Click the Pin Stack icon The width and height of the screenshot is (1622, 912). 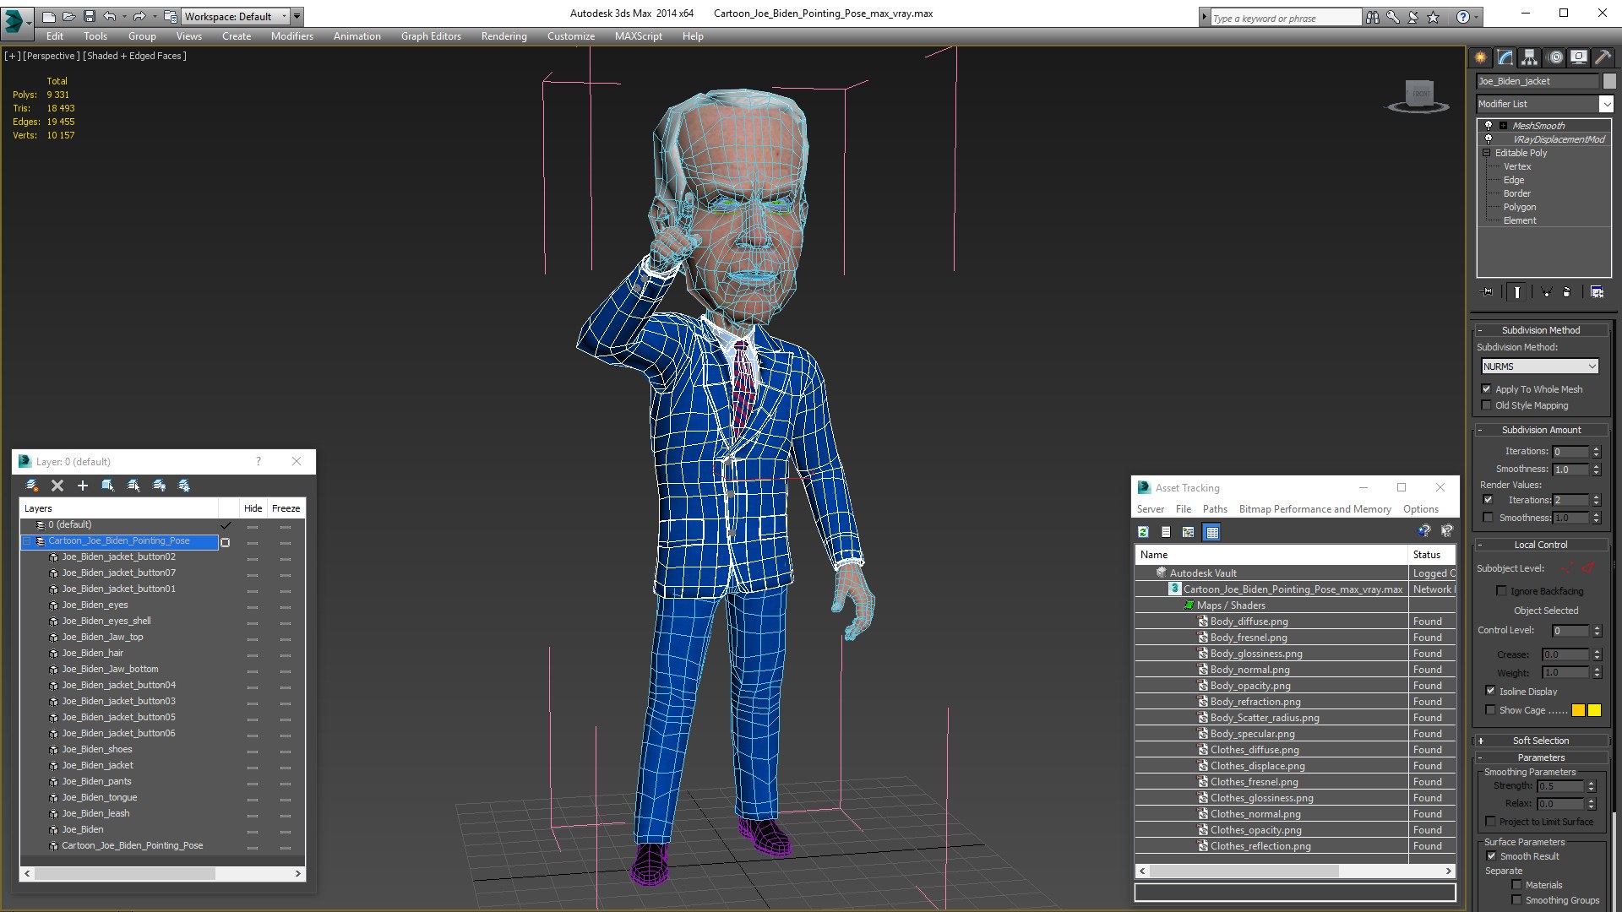(x=1488, y=292)
